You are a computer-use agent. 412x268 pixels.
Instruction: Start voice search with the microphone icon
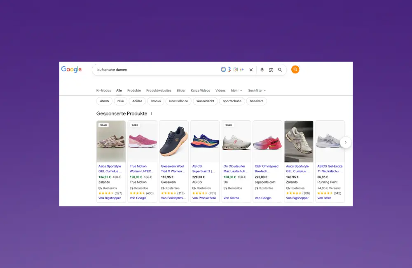click(262, 70)
